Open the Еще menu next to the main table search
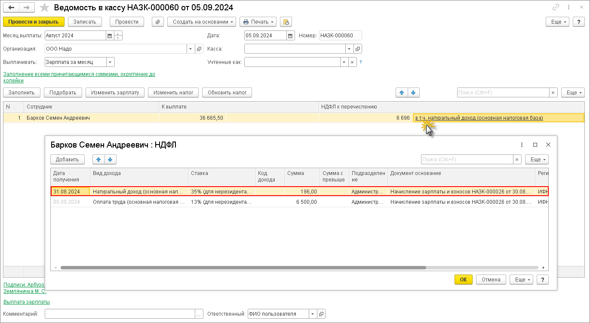 coord(573,92)
